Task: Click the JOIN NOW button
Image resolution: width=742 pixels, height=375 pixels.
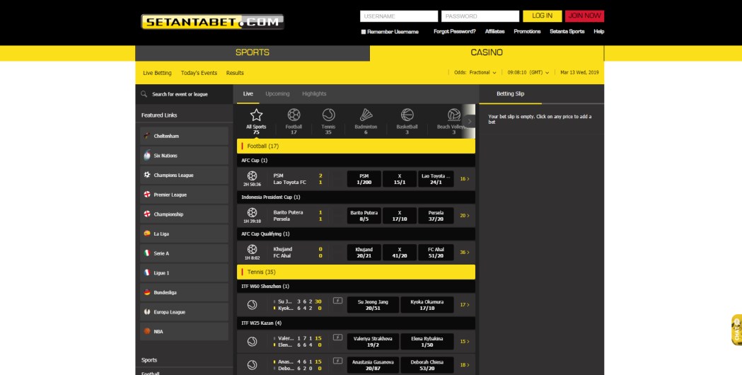Action: click(584, 16)
